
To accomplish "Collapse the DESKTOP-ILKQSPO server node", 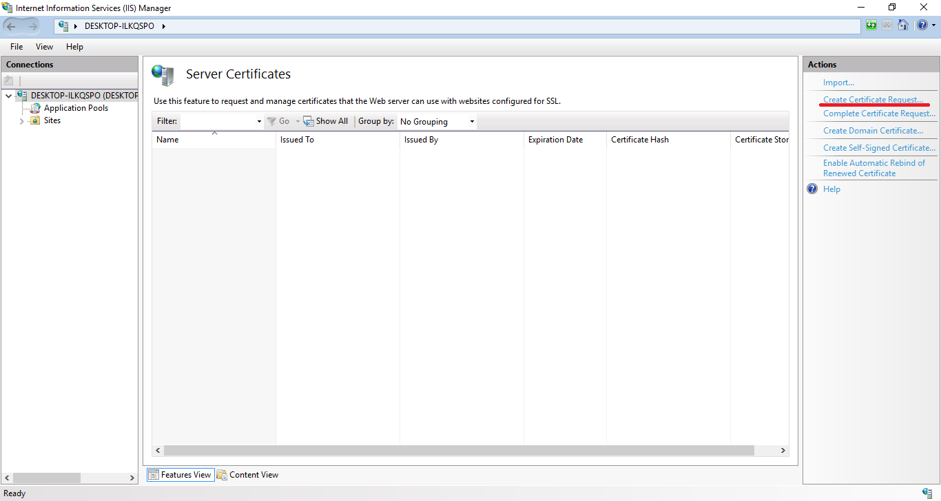I will point(8,96).
